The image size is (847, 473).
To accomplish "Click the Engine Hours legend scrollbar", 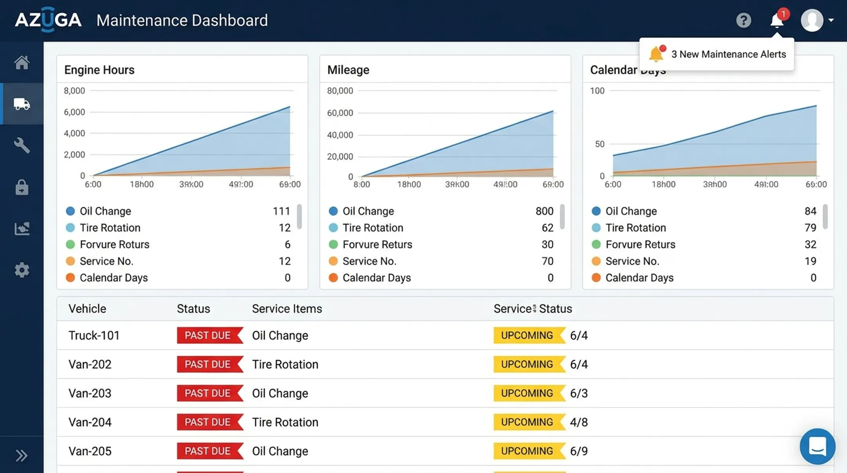I will [x=300, y=216].
